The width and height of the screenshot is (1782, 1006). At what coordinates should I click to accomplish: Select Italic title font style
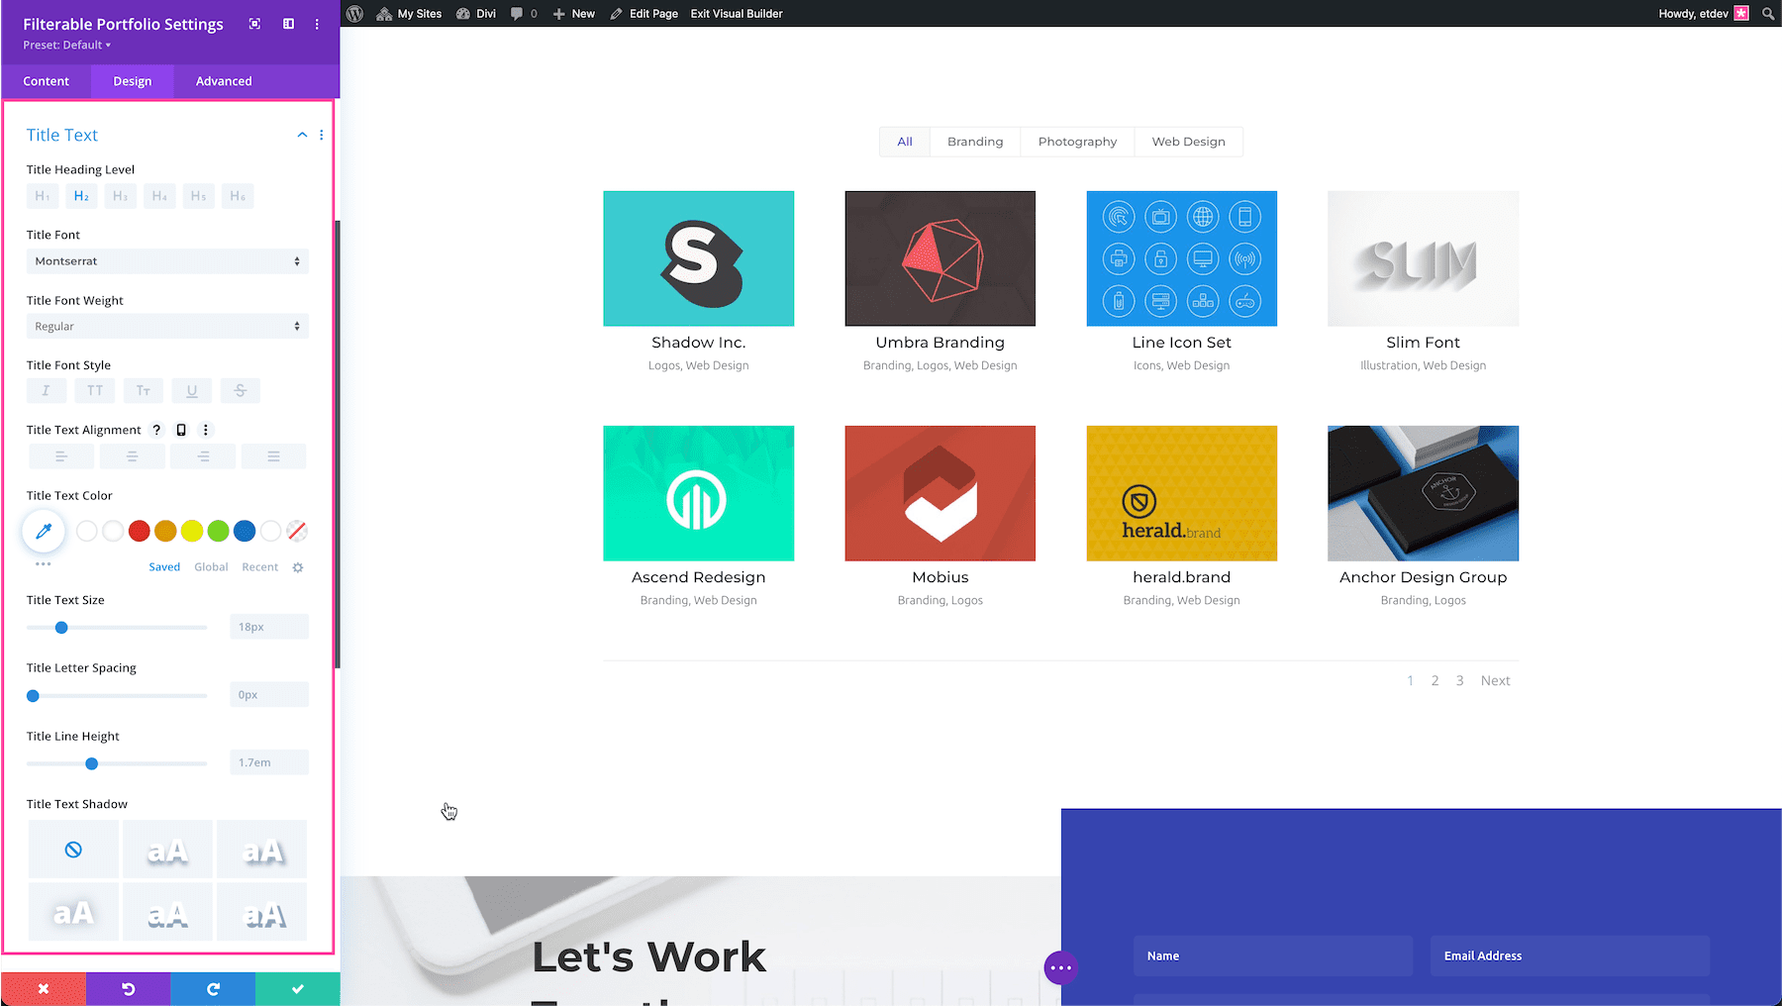pos(46,390)
